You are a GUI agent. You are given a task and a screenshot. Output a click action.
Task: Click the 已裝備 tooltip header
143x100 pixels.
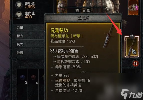pyautogui.click(x=83, y=18)
